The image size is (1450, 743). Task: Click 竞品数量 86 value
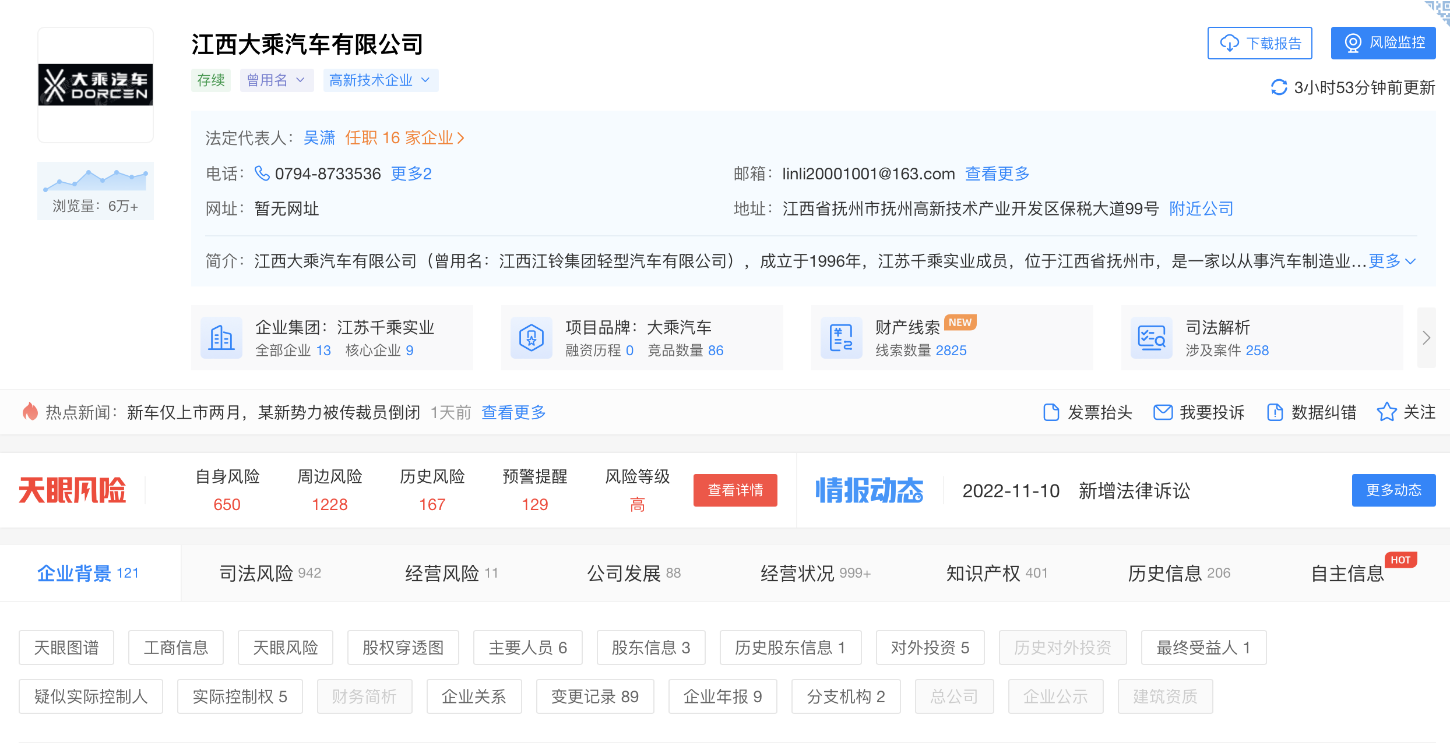[716, 351]
